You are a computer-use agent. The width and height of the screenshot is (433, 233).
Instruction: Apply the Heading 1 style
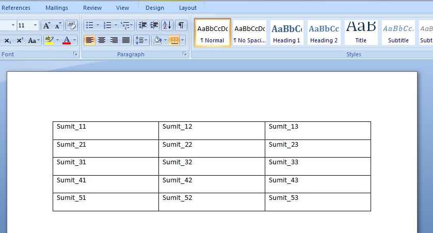286,33
